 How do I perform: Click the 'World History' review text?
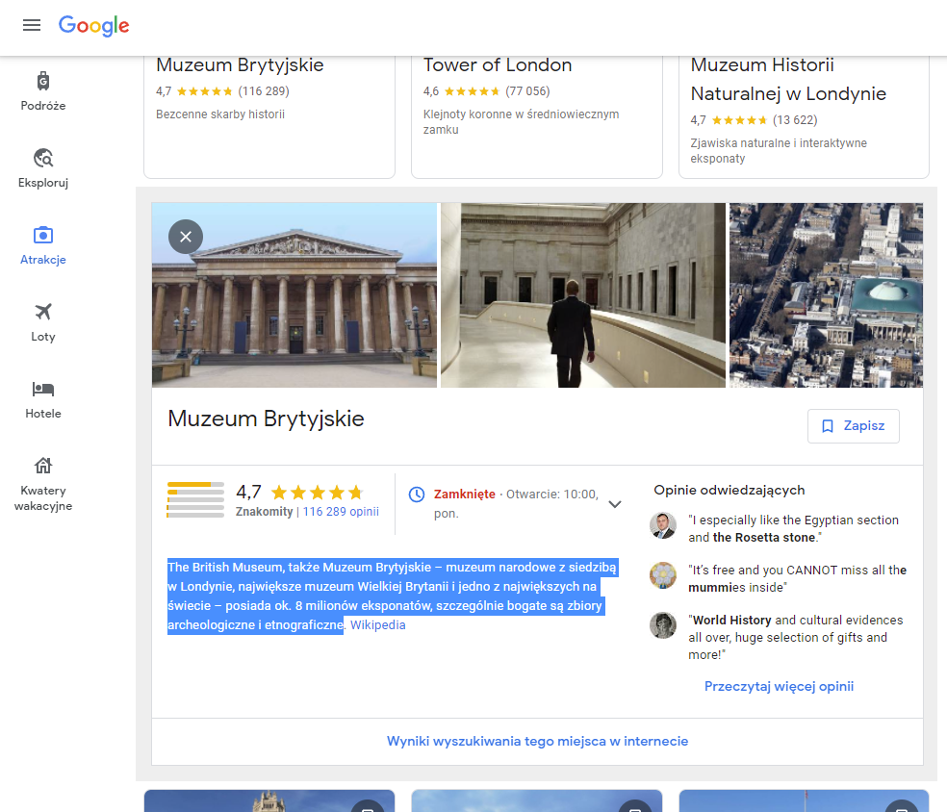pos(795,638)
